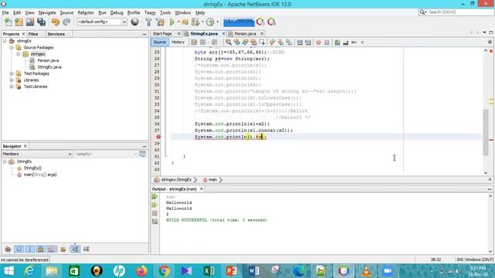Click the Open Project toolbar icon
The image size is (495, 278).
tap(30, 22)
